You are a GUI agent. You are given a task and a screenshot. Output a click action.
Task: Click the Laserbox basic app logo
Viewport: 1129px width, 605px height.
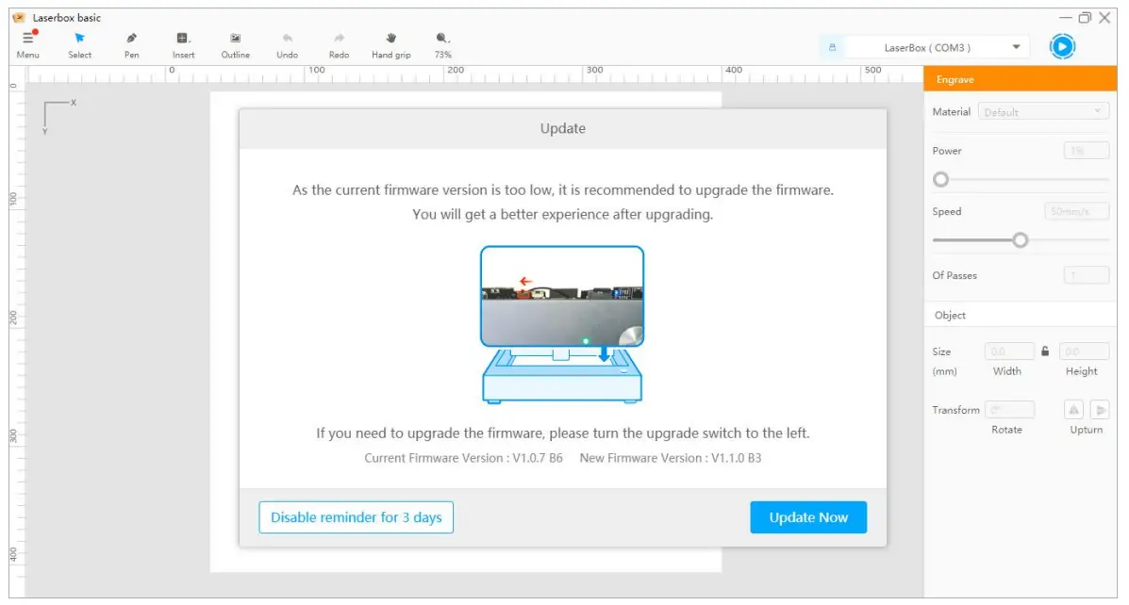click(20, 17)
